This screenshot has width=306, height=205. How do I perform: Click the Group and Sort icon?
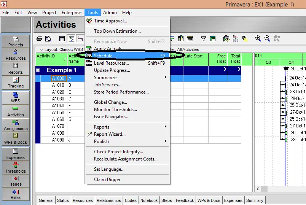click(x=213, y=39)
